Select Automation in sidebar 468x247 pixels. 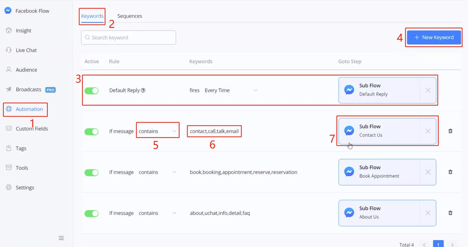click(29, 109)
